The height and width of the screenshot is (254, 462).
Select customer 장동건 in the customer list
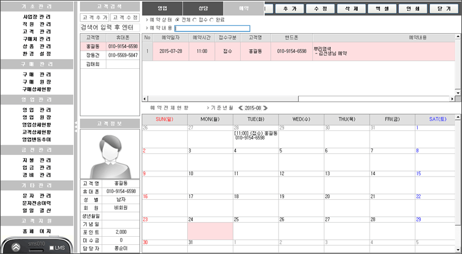pyautogui.click(x=92, y=55)
